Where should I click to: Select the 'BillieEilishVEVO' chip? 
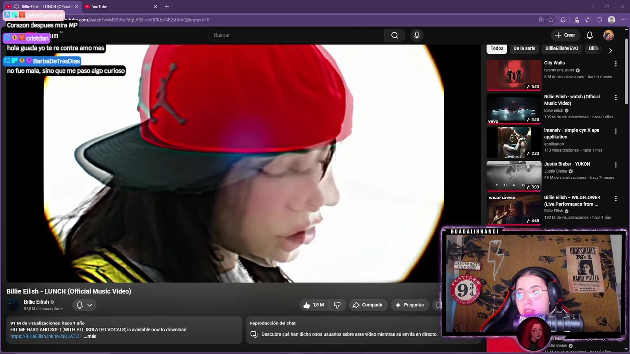pyautogui.click(x=562, y=48)
